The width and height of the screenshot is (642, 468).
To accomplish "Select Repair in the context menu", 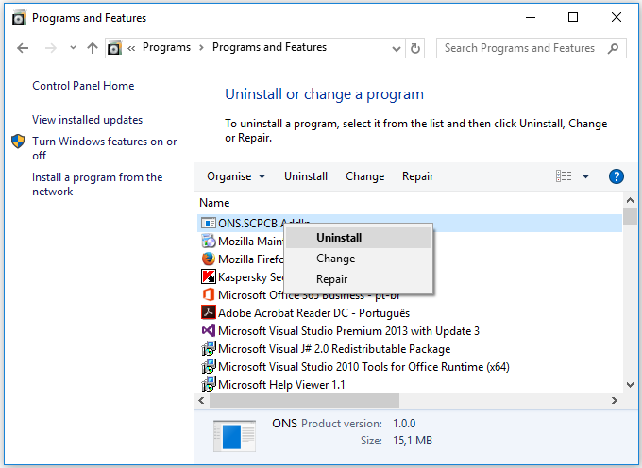I will pos(358,279).
